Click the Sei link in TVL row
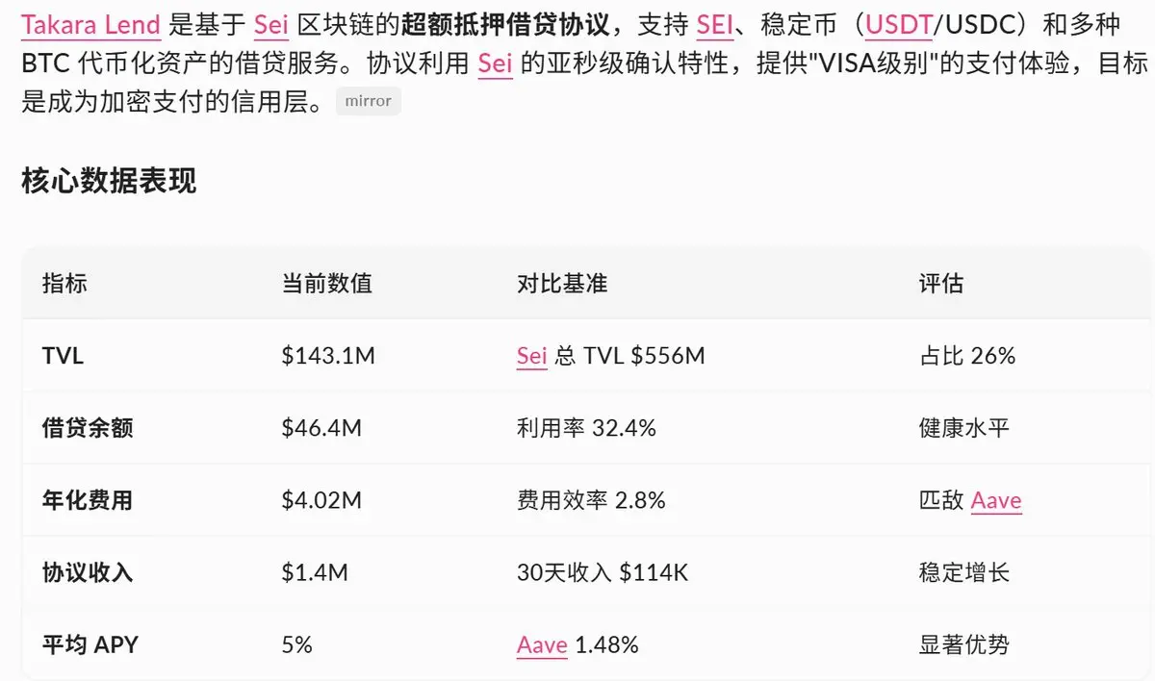 [x=531, y=356]
